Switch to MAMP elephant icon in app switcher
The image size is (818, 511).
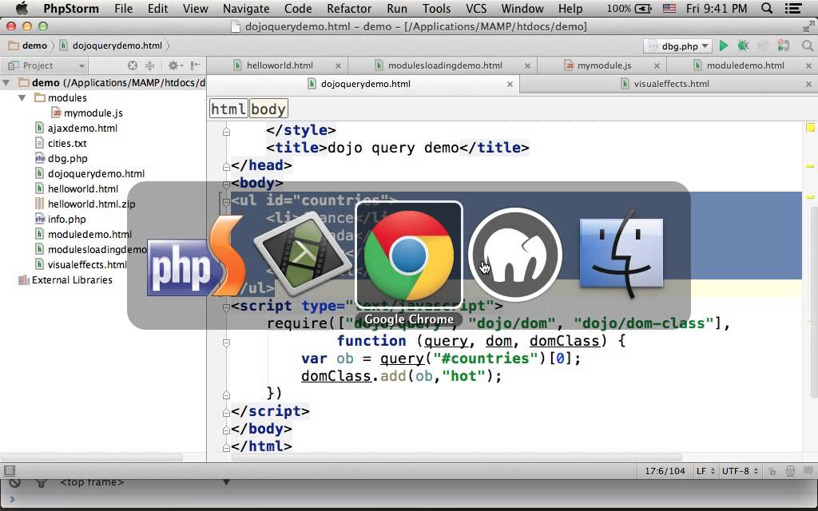point(515,255)
